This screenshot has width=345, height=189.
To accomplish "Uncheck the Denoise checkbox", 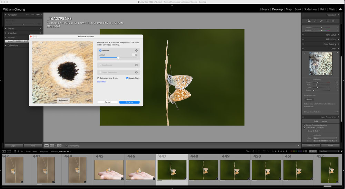I will tap(100, 51).
